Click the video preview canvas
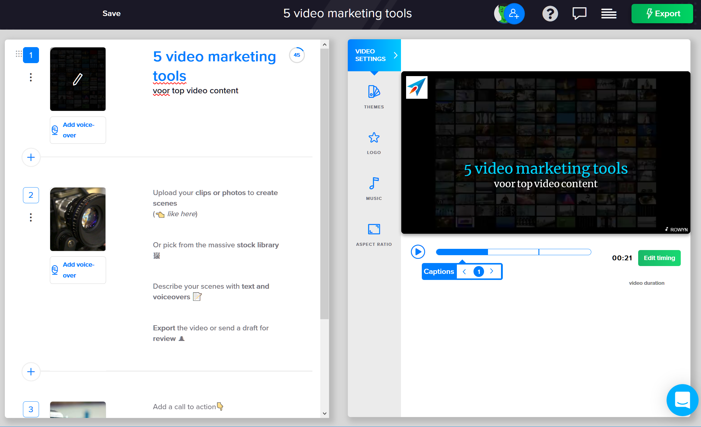The image size is (701, 427). 546,152
